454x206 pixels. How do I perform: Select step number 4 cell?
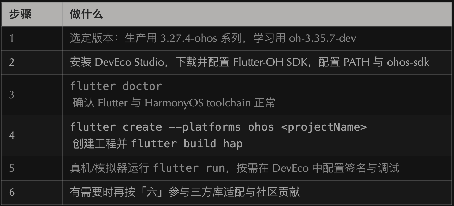click(x=12, y=136)
